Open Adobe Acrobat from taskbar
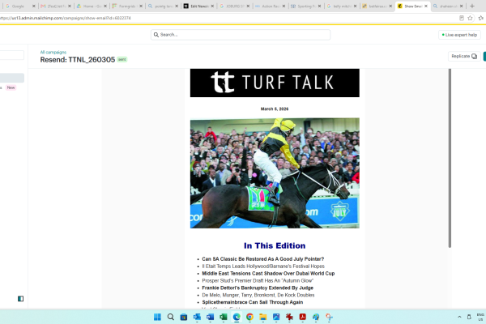Screen dimensions: 486x324 (x=302, y=317)
